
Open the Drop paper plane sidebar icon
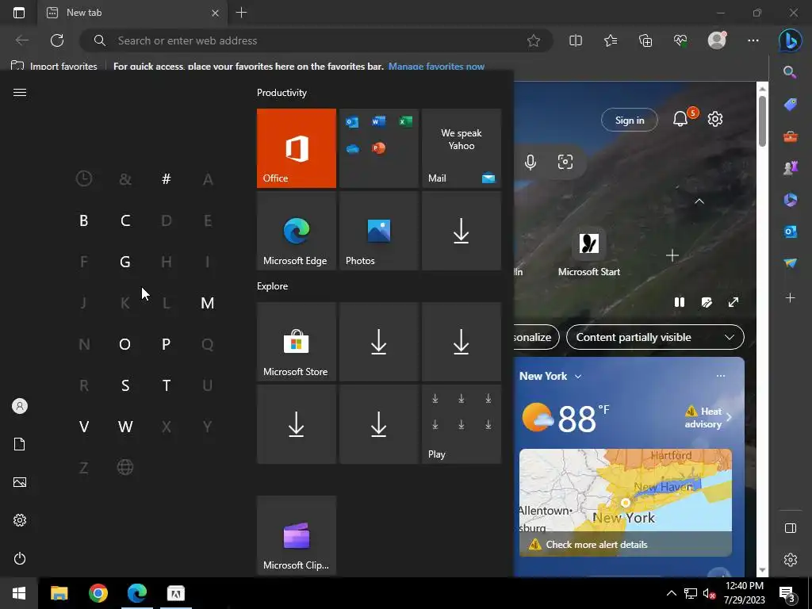(x=791, y=263)
